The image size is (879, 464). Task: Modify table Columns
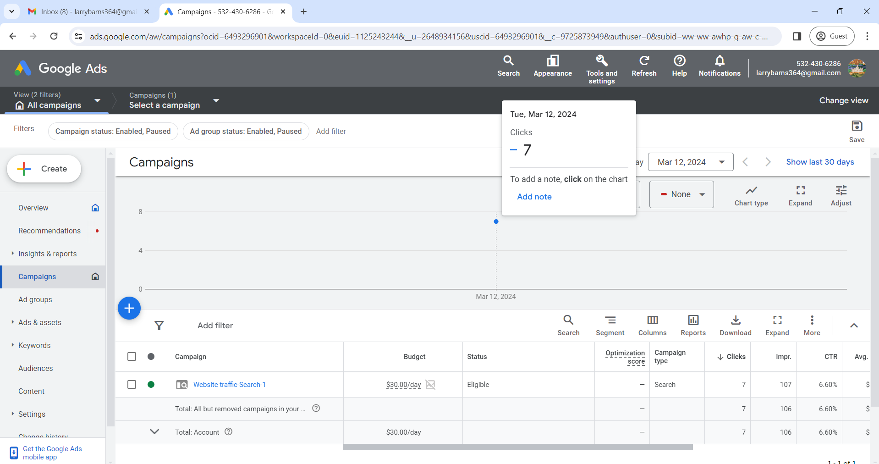pyautogui.click(x=652, y=326)
